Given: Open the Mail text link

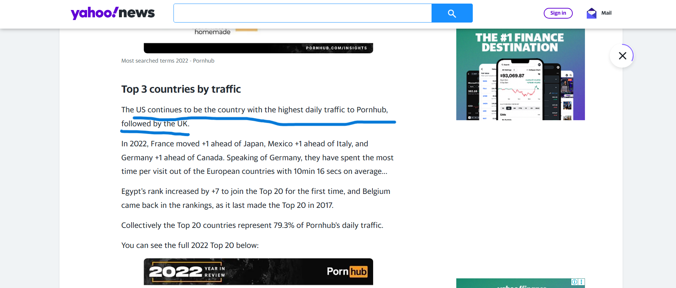Looking at the screenshot, I should click(606, 13).
